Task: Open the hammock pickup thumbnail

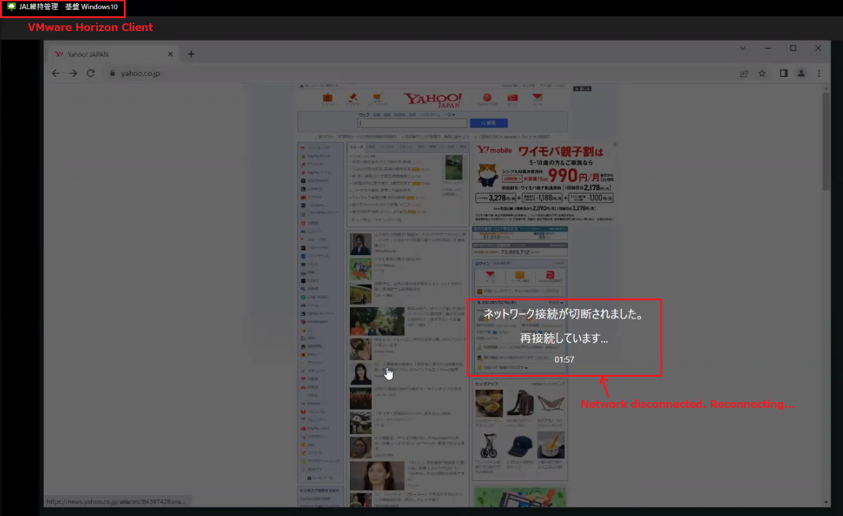Action: 551,403
